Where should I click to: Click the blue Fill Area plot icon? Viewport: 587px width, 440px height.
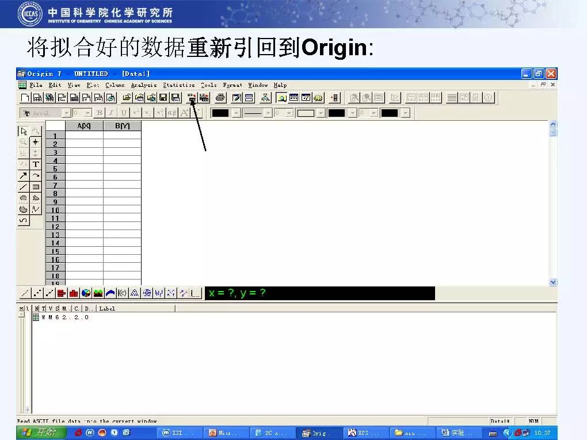click(110, 293)
